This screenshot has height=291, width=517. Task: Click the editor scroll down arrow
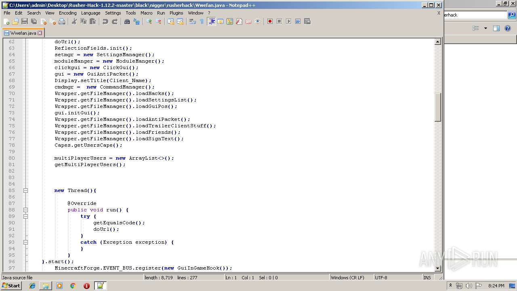click(437, 268)
